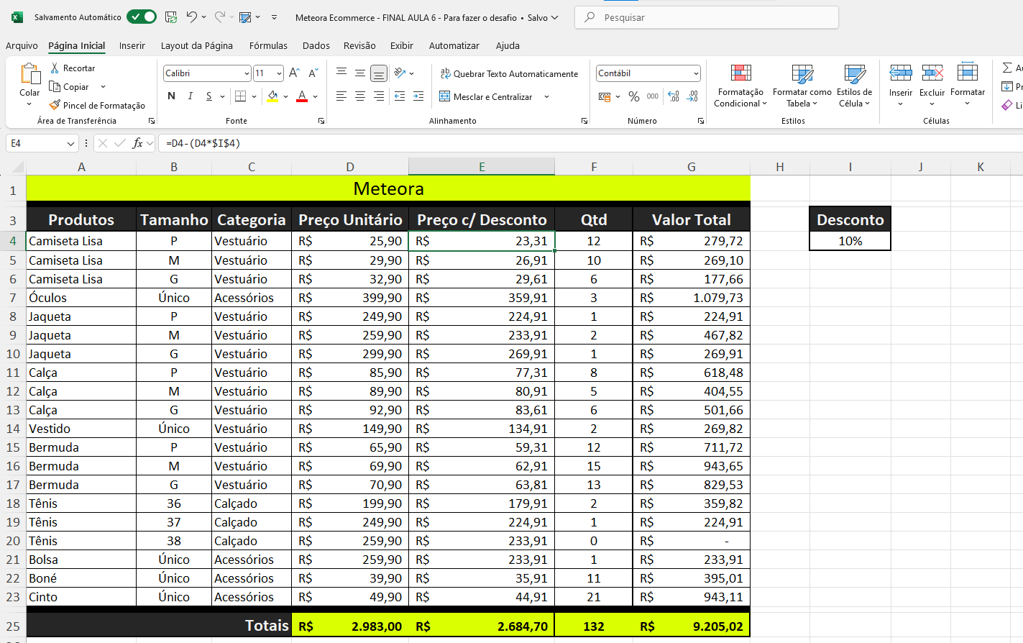Open the Contábil number format dropdown
The width and height of the screenshot is (1023, 643).
pos(696,73)
